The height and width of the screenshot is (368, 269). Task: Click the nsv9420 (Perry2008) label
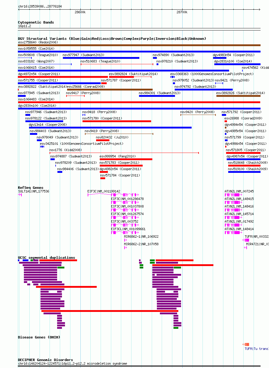197,112
